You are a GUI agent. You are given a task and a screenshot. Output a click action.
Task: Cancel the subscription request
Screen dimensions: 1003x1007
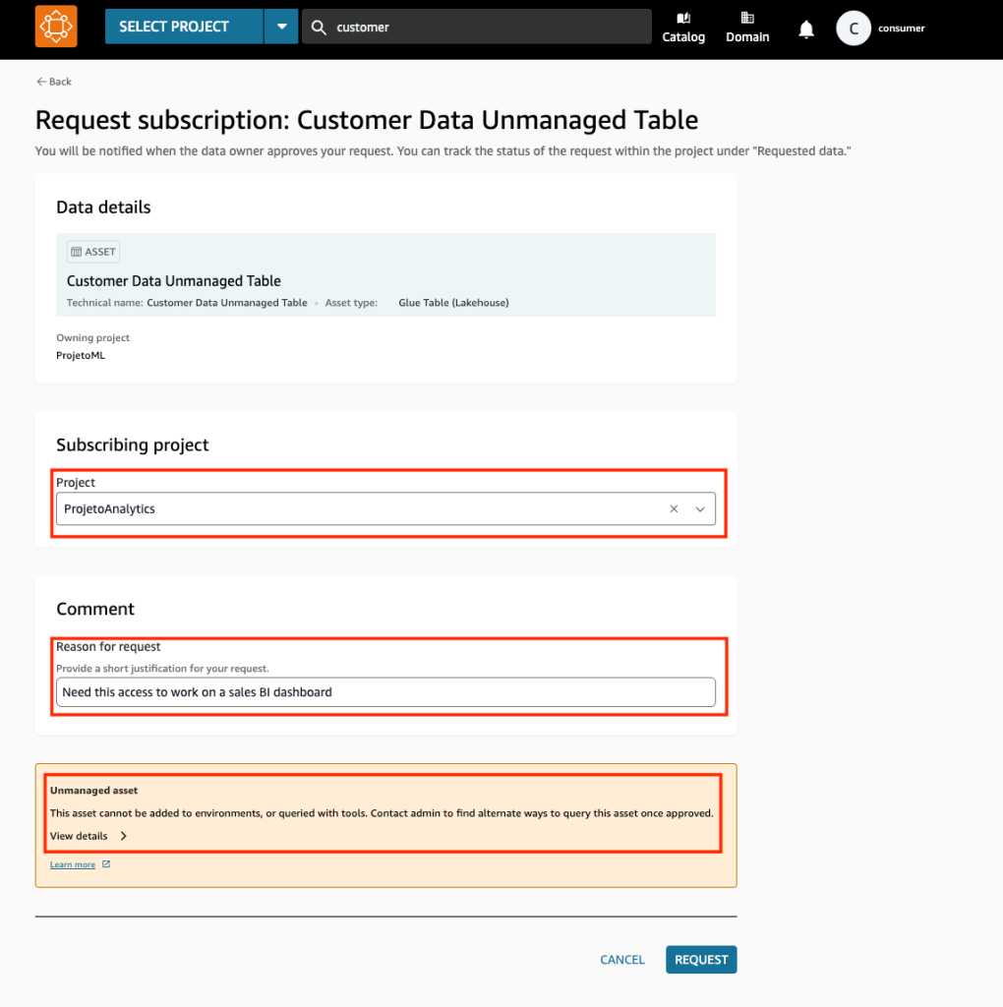(x=622, y=960)
